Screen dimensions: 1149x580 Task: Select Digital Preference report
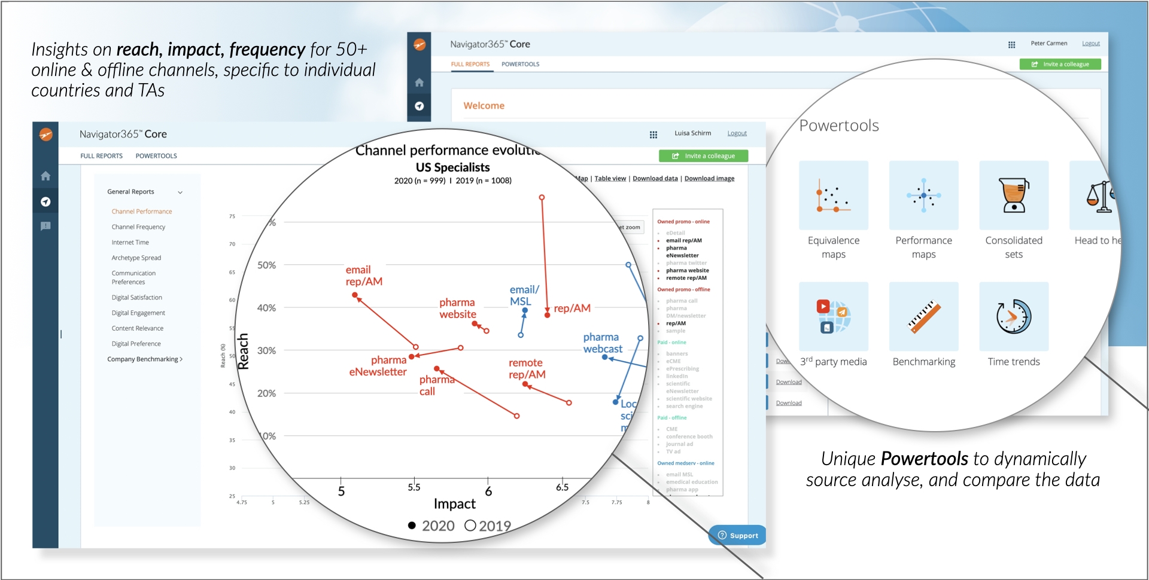[x=136, y=344]
